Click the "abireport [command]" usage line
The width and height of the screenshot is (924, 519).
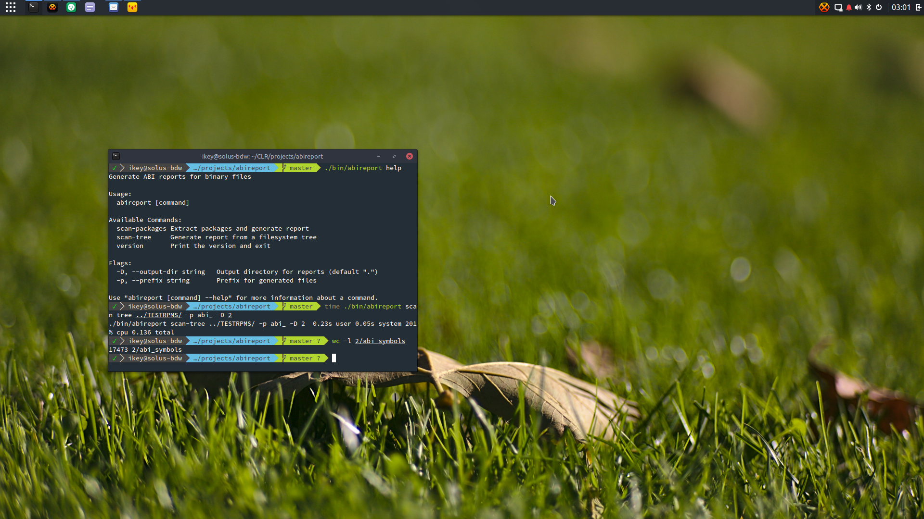[x=153, y=203]
